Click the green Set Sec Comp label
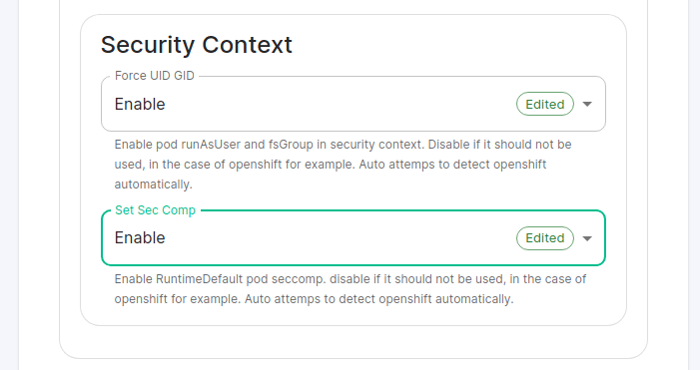The height and width of the screenshot is (370, 700). tap(156, 210)
